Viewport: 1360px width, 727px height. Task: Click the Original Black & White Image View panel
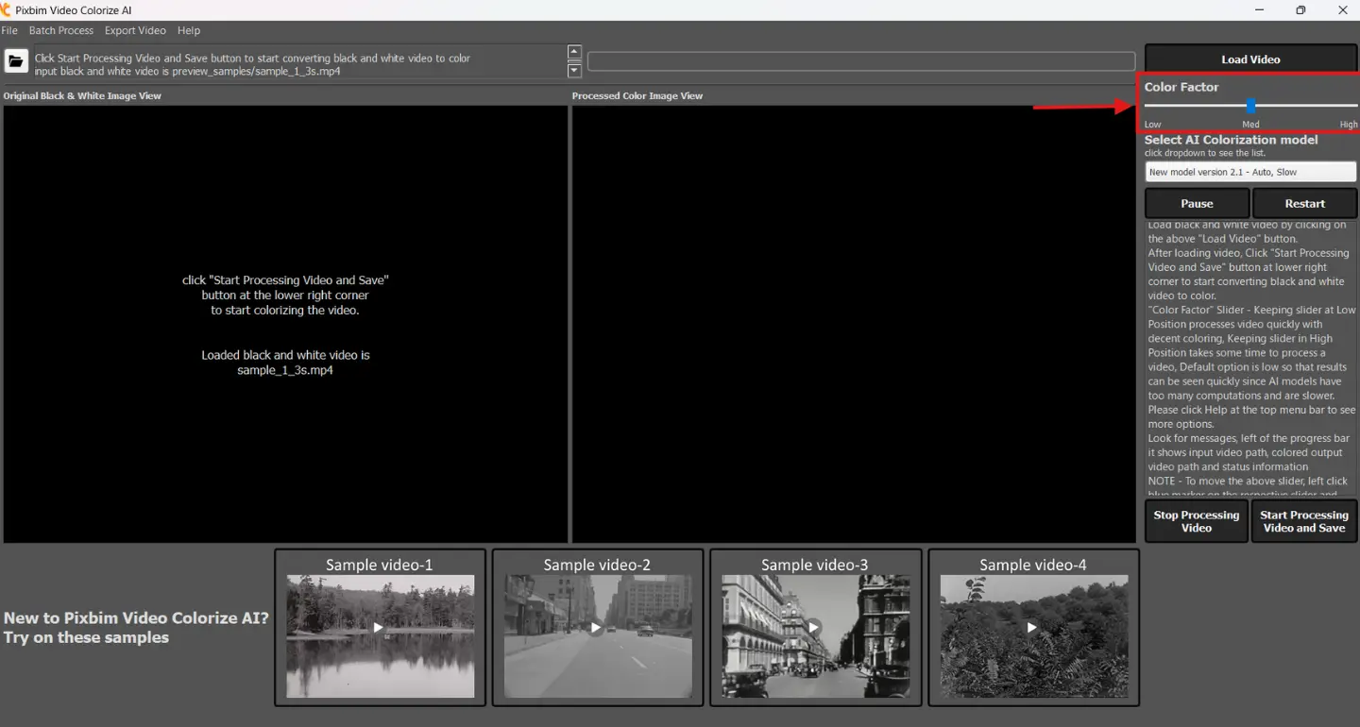click(285, 324)
